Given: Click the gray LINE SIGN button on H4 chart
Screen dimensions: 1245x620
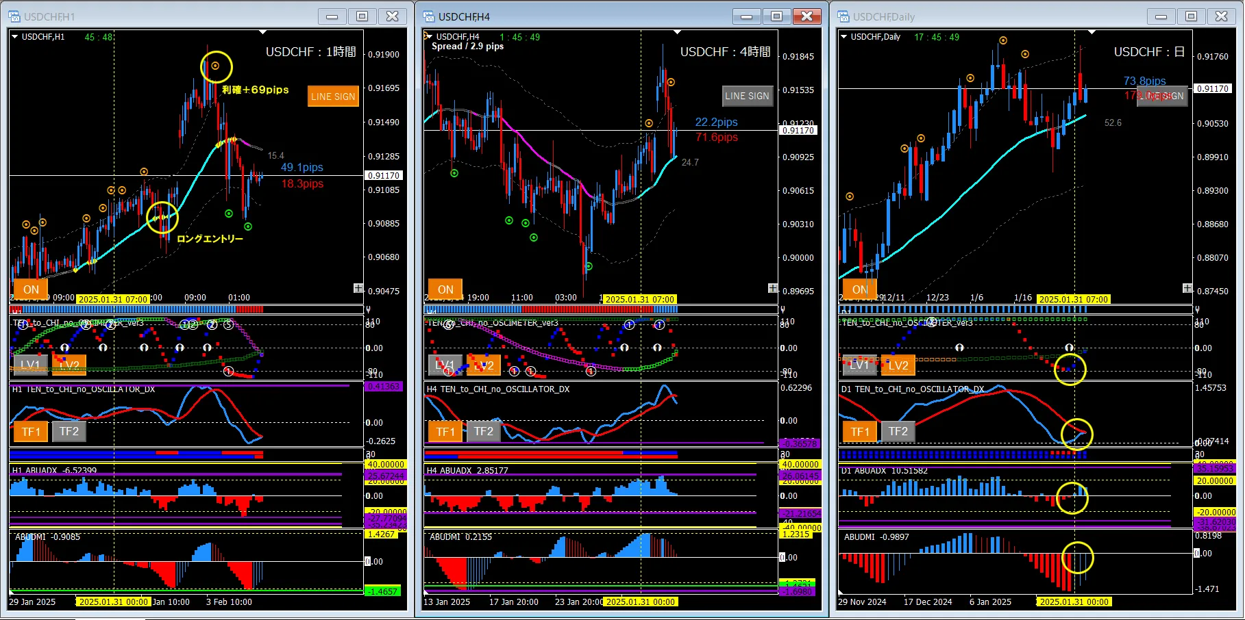Looking at the screenshot, I should coord(747,96).
